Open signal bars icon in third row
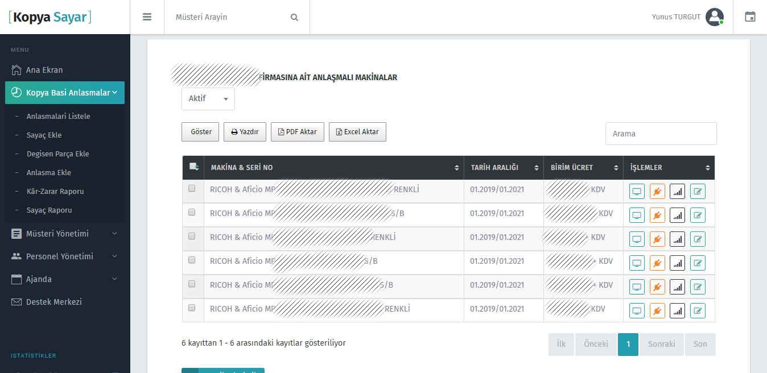Image resolution: width=767 pixels, height=373 pixels. tap(677, 239)
